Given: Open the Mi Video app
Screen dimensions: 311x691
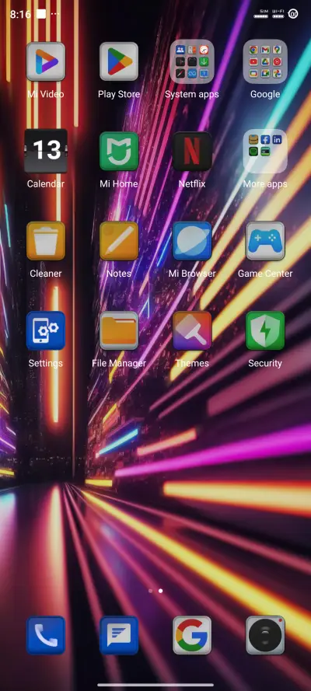Looking at the screenshot, I should 45,61.
